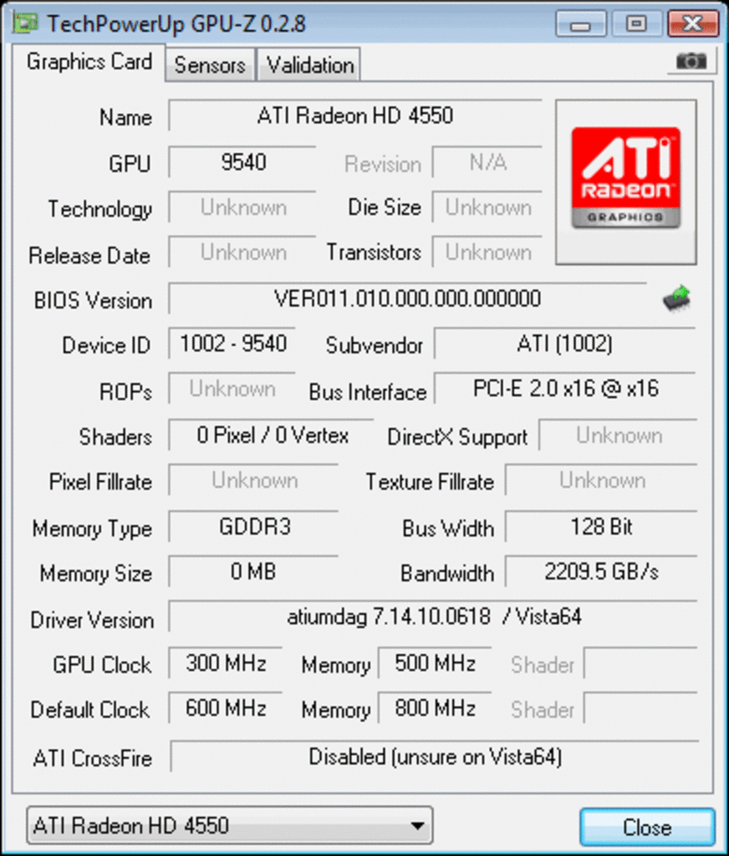Click the empty Shader field beside 500 MHz
Viewport: 729px width, 856px height.
(x=640, y=663)
